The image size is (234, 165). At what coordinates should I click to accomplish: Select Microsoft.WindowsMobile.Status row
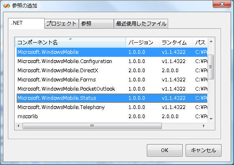[x=112, y=98]
